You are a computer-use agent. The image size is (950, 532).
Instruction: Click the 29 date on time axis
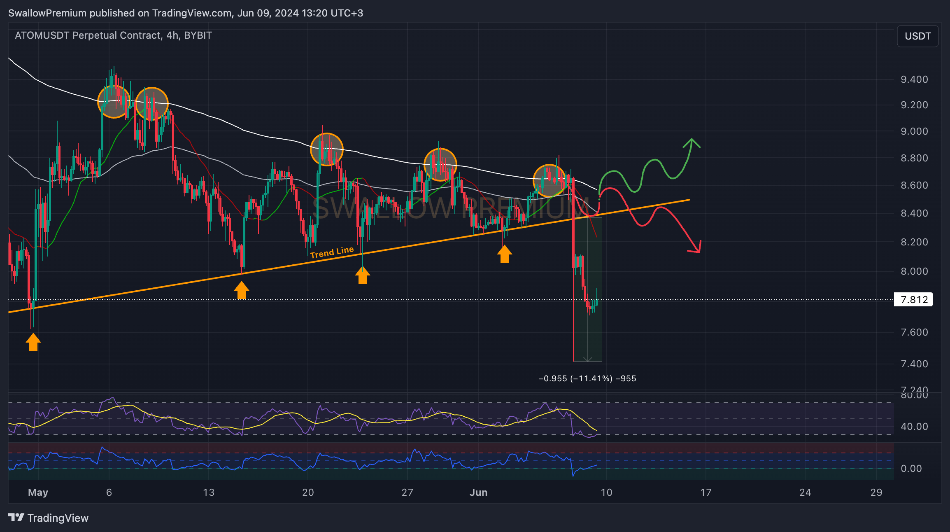point(876,492)
